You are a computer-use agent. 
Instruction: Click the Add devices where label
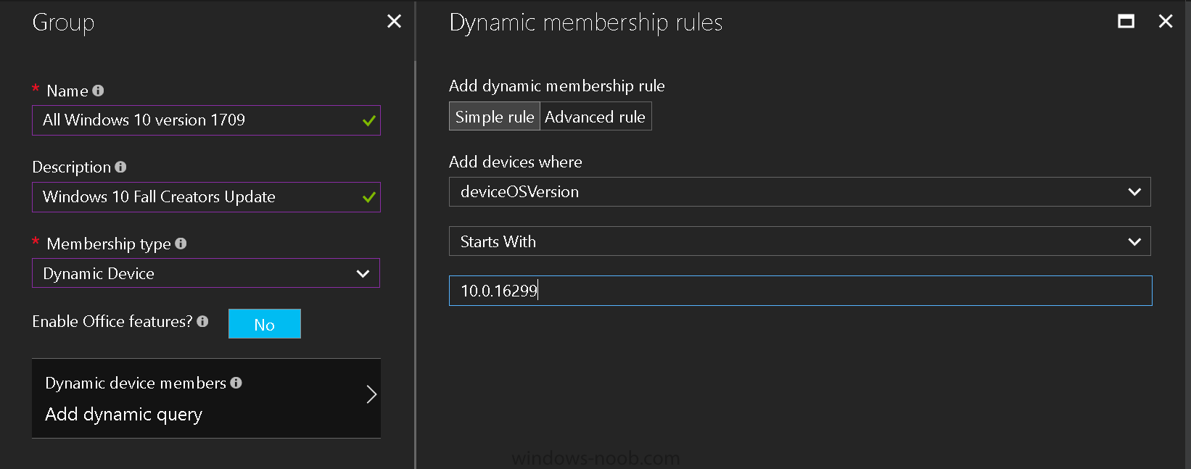pyautogui.click(x=515, y=162)
